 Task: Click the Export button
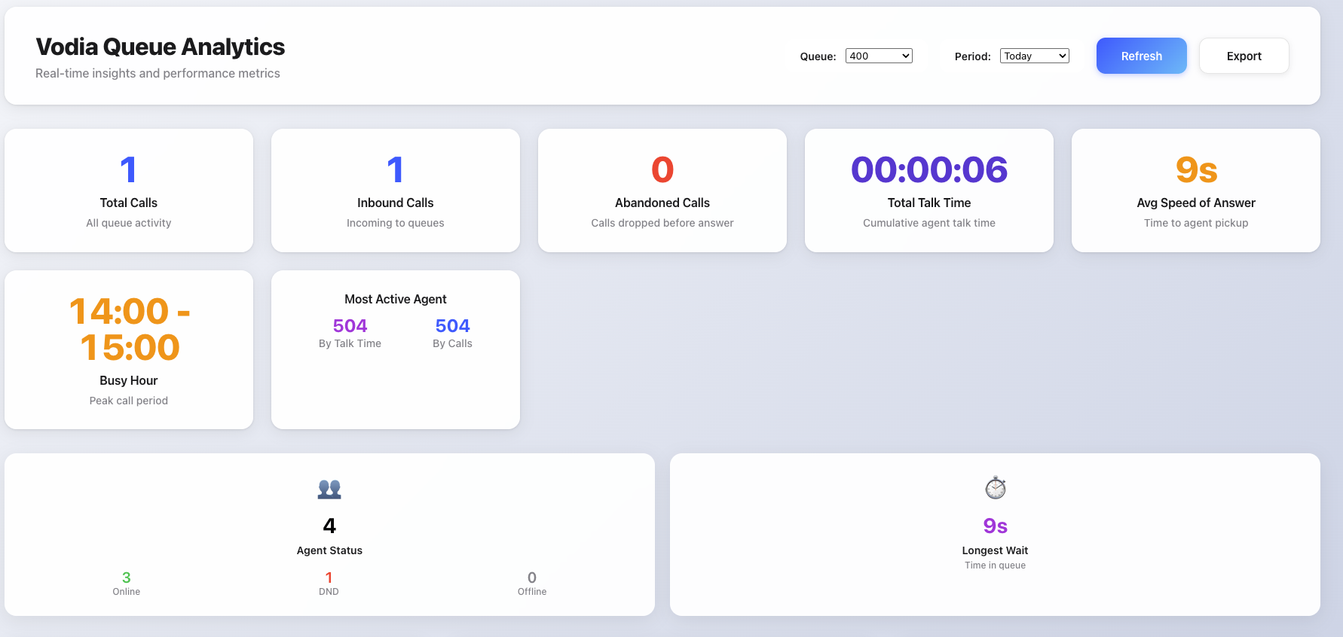1244,56
